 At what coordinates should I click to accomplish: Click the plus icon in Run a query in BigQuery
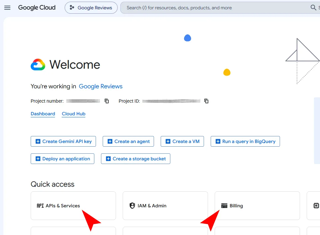(x=218, y=141)
